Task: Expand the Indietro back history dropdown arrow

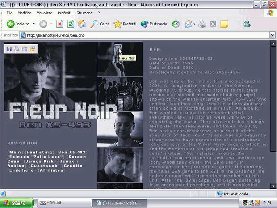Action: point(34,24)
